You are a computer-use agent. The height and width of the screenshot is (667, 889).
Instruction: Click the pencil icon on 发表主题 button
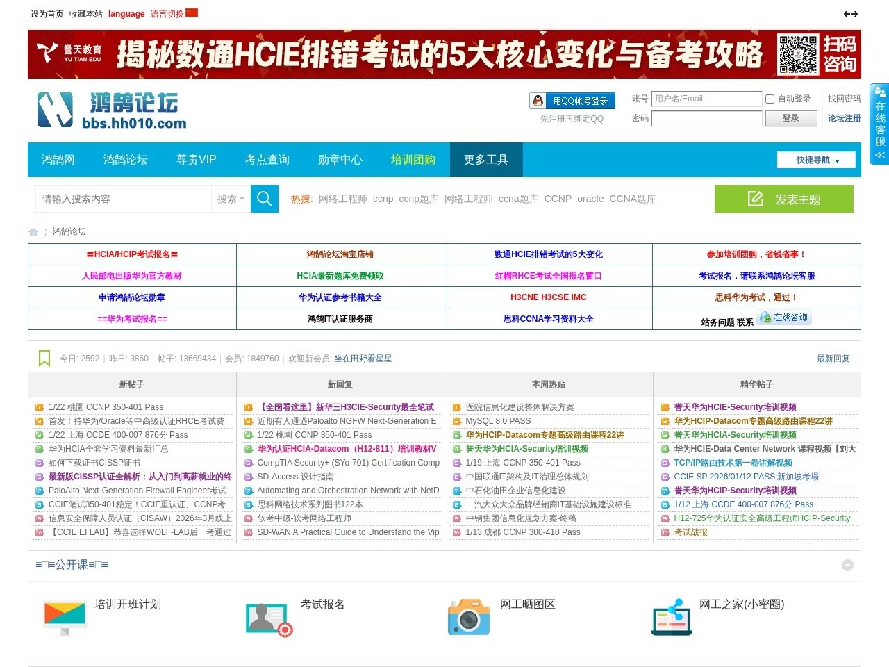pyautogui.click(x=754, y=198)
